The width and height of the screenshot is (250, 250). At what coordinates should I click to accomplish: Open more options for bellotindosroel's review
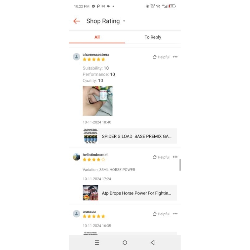(175, 157)
